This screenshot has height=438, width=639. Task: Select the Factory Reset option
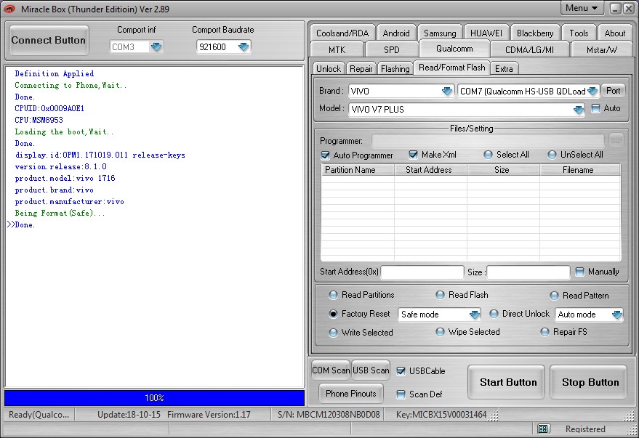[334, 314]
